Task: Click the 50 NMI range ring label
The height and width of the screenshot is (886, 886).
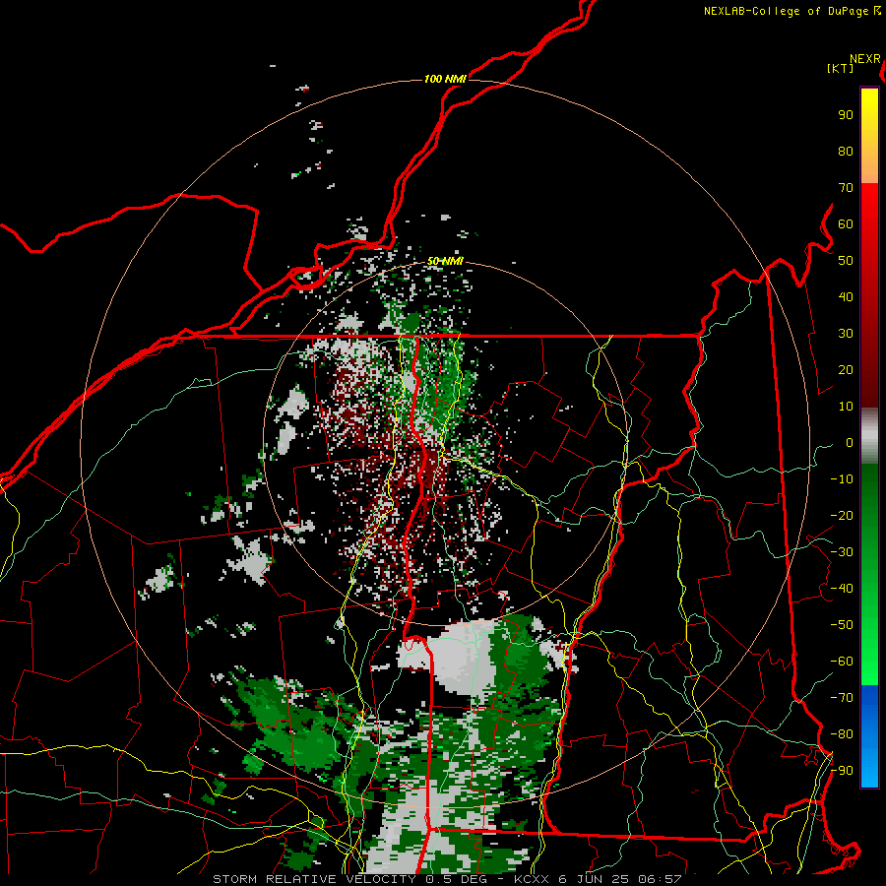Action: (445, 261)
